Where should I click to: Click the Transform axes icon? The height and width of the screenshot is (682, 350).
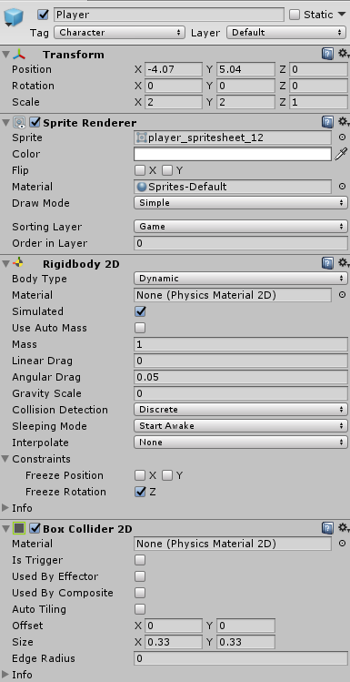pyautogui.click(x=19, y=55)
